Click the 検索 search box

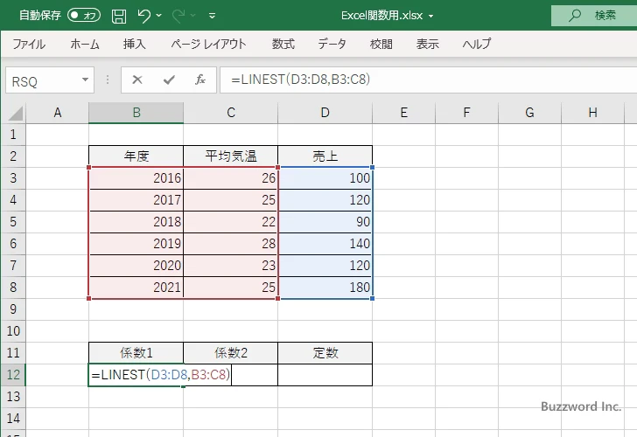[x=594, y=16]
